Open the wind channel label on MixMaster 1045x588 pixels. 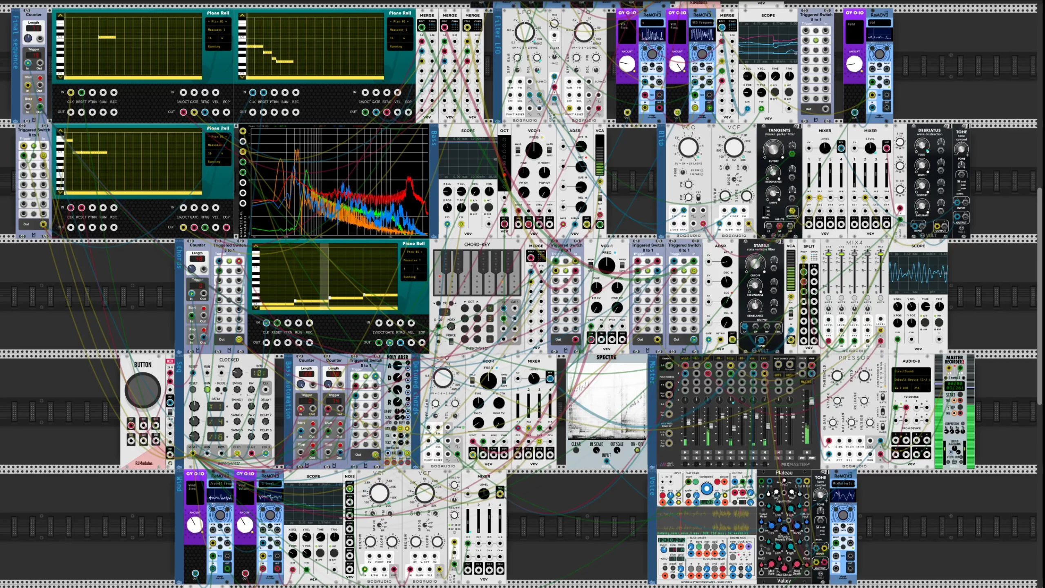pos(685,359)
